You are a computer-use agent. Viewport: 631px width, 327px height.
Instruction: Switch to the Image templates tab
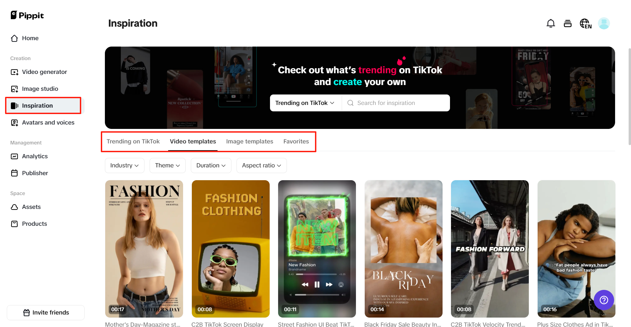tap(250, 141)
